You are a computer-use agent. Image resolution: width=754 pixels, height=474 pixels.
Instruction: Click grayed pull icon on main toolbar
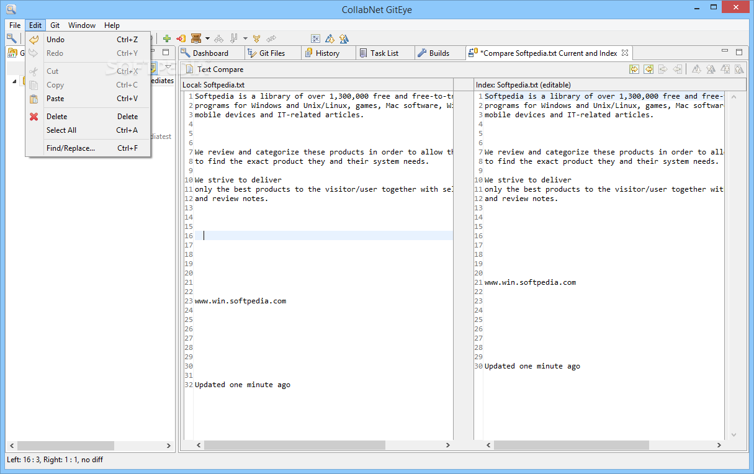click(x=234, y=38)
